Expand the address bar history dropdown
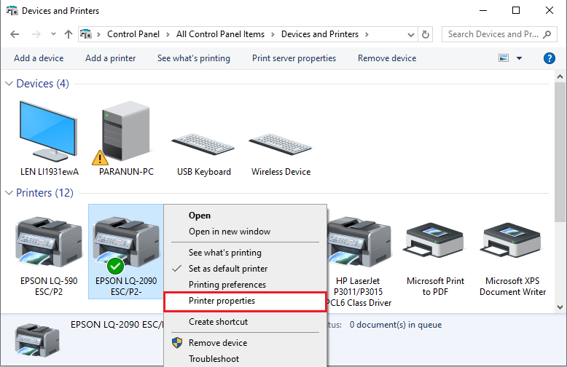Viewport: 567px width, 367px height. pyautogui.click(x=410, y=34)
